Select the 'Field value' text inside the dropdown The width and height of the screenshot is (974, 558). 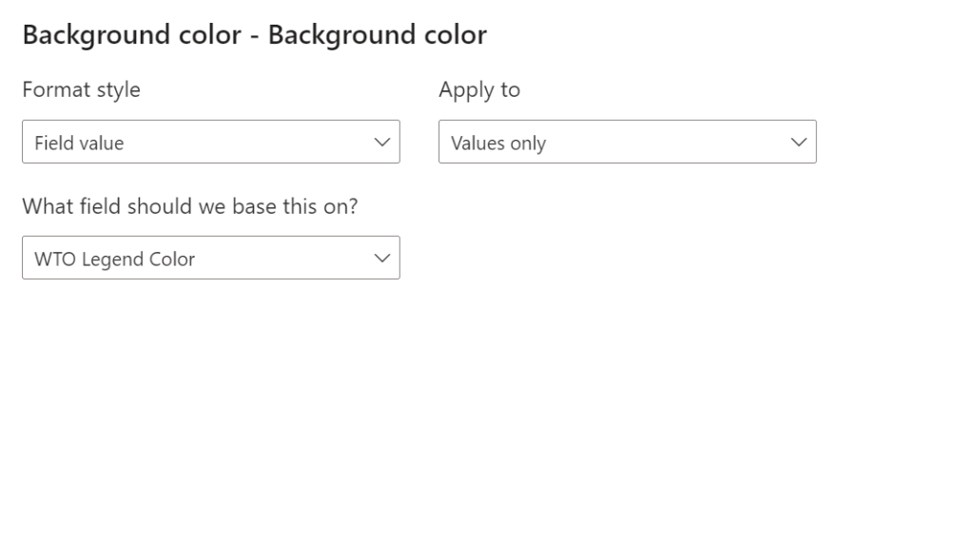(x=76, y=143)
